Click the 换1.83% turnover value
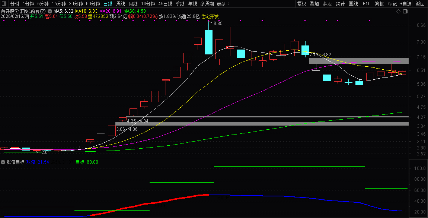428x218 pixels. tap(167, 16)
